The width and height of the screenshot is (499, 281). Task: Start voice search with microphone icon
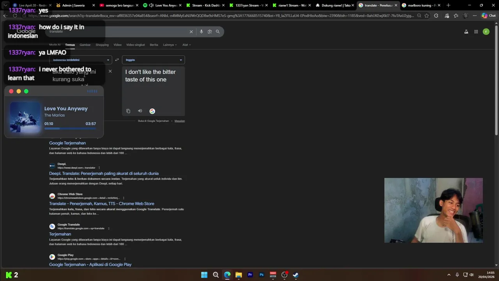201,32
